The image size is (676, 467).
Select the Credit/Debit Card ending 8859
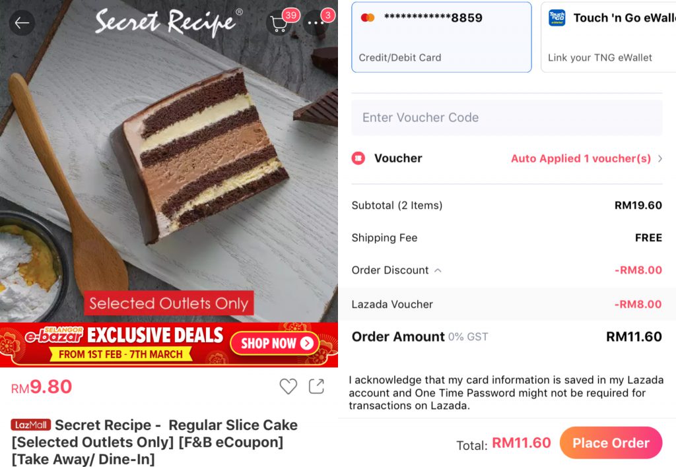tap(442, 37)
